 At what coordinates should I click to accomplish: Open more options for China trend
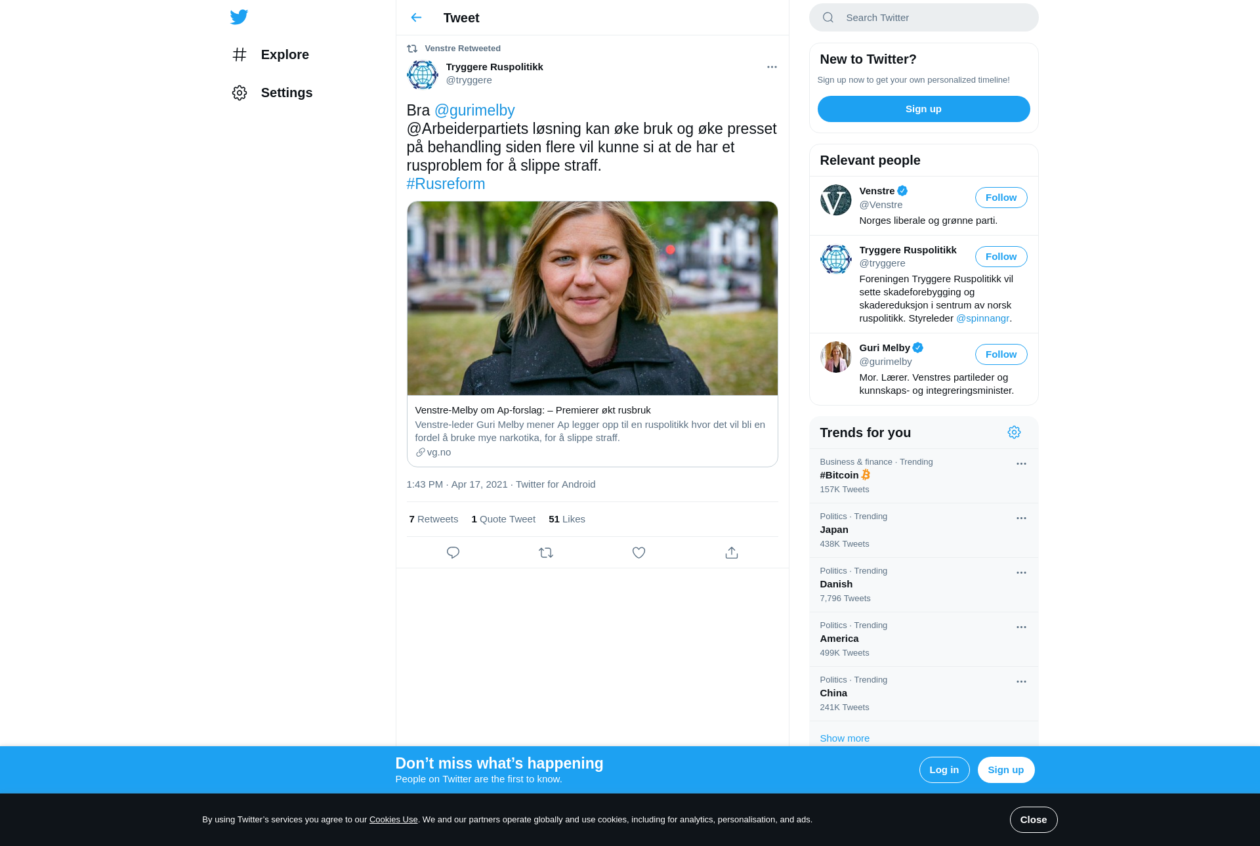1021,682
